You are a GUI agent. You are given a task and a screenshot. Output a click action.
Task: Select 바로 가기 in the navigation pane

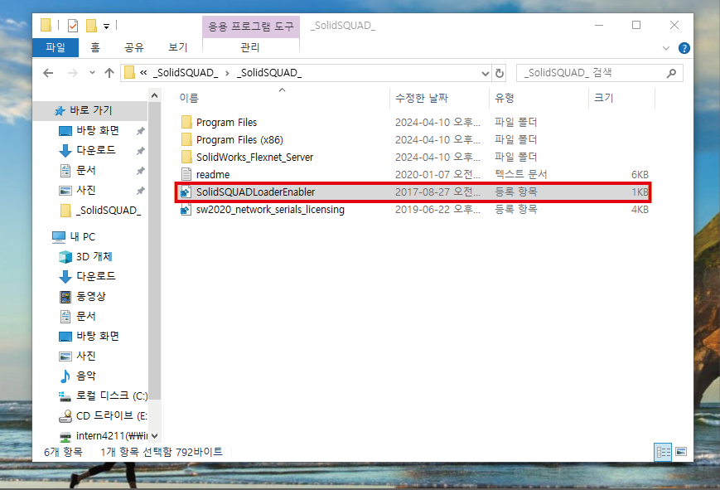(x=90, y=110)
